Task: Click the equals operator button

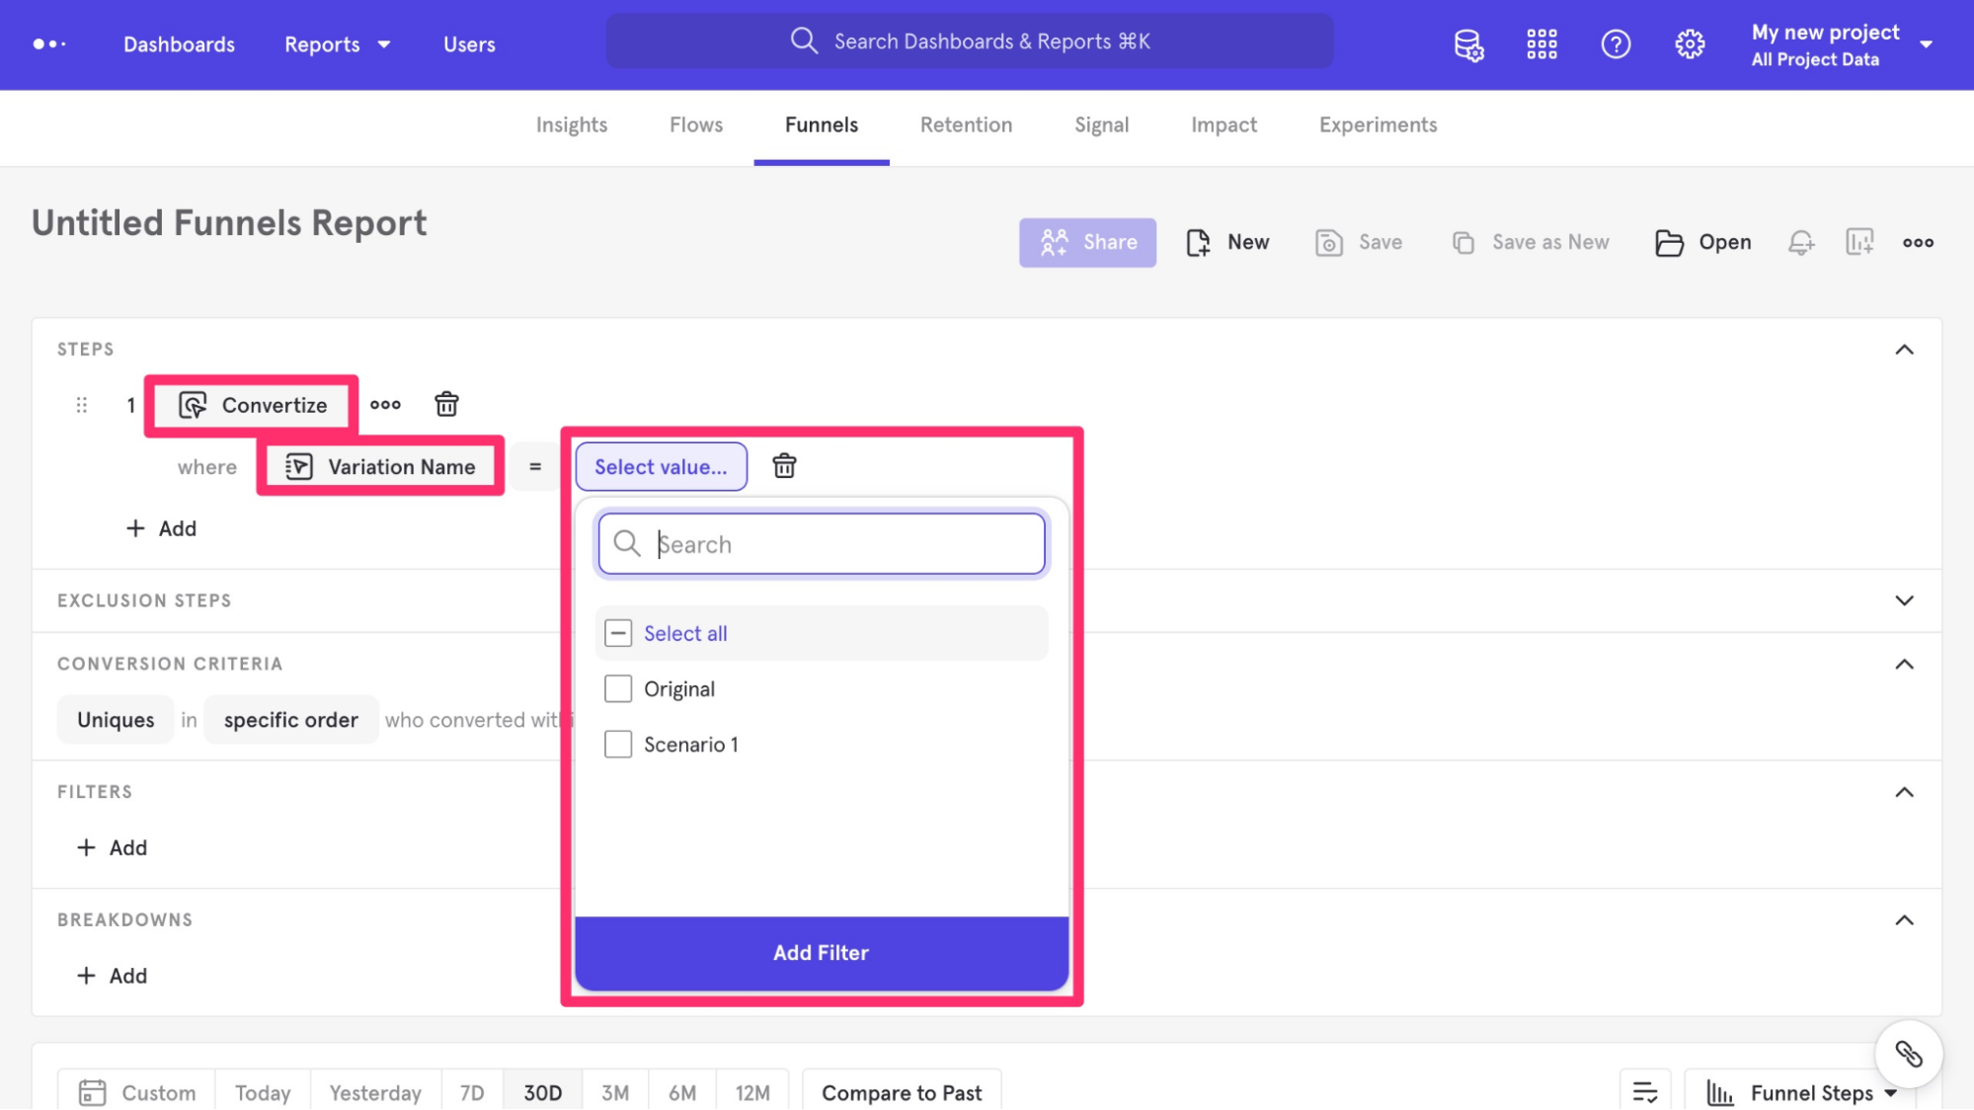Action: pyautogui.click(x=535, y=467)
